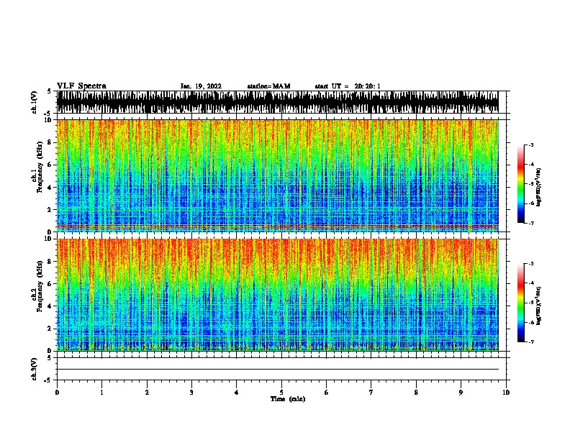Click the ch.2 color scale "log(PSD)" label
570x440 pixels.
538,306
